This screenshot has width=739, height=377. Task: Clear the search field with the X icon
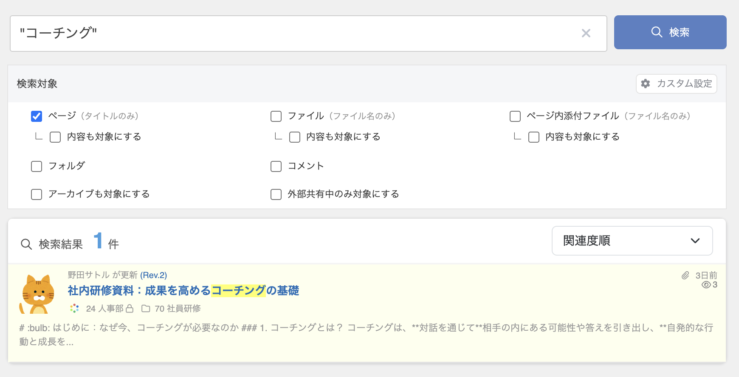pyautogui.click(x=586, y=33)
